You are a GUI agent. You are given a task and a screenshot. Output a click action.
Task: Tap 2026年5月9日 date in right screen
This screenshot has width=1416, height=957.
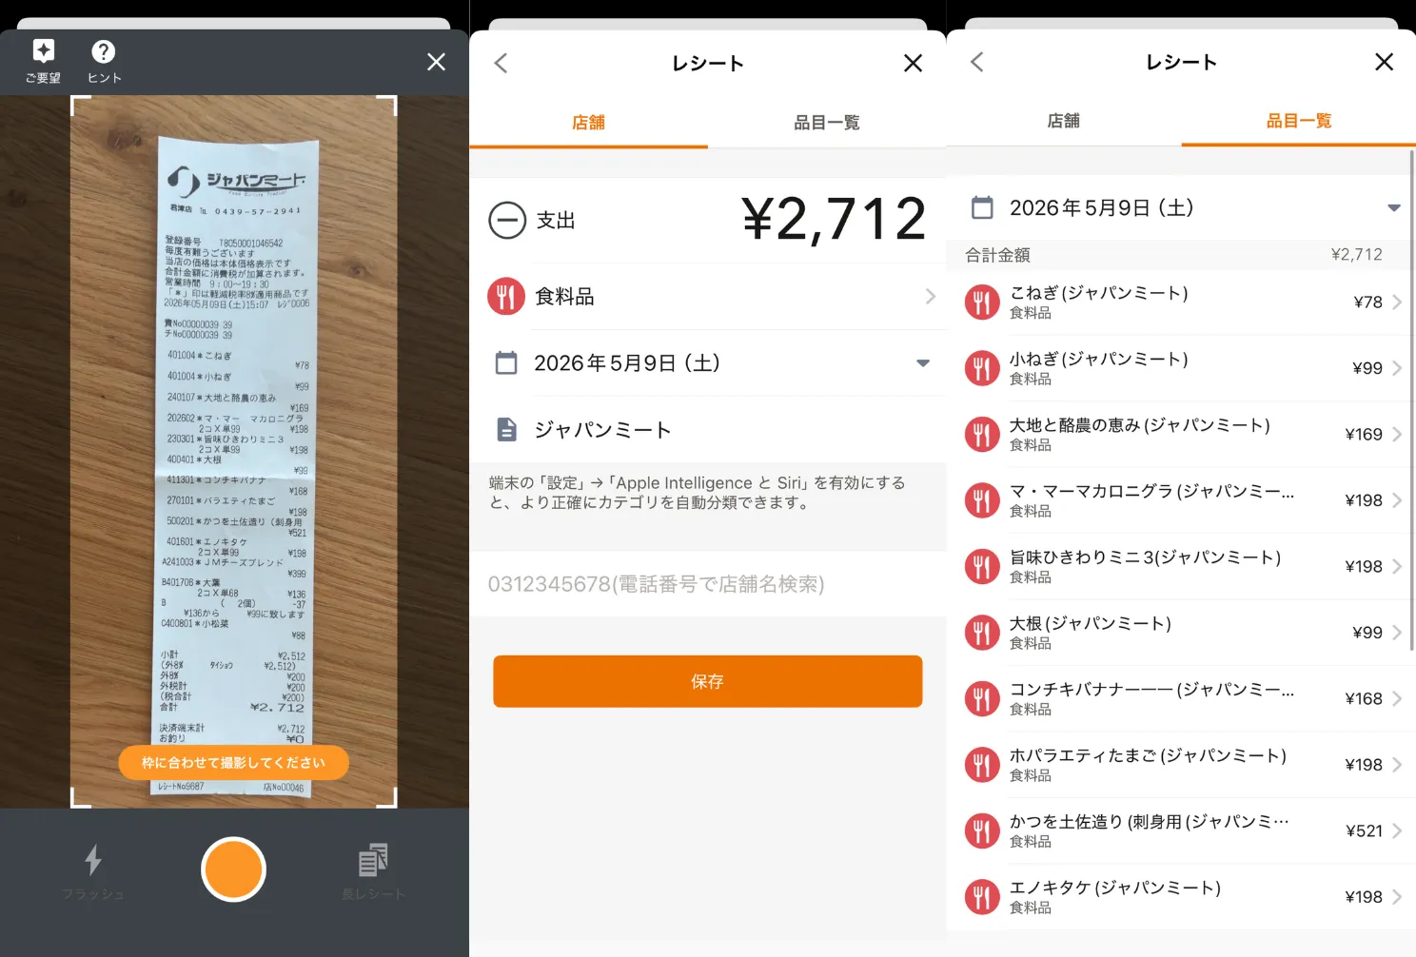point(1101,207)
